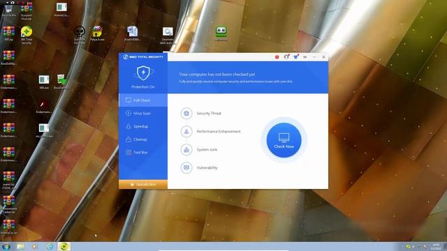Select the memz by iTzDrK archive icon

[x=9, y=180]
